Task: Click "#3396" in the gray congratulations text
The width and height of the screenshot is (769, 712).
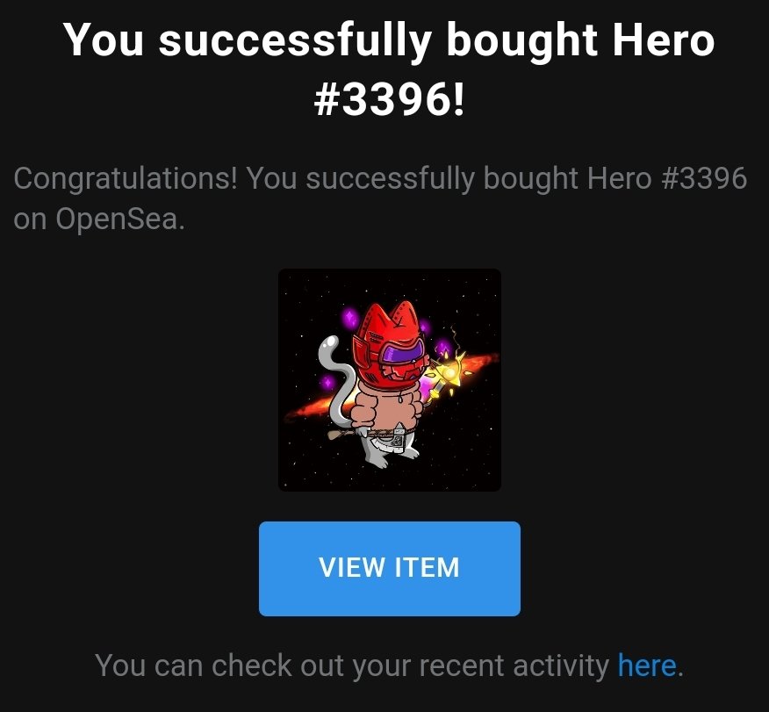Action: click(704, 178)
